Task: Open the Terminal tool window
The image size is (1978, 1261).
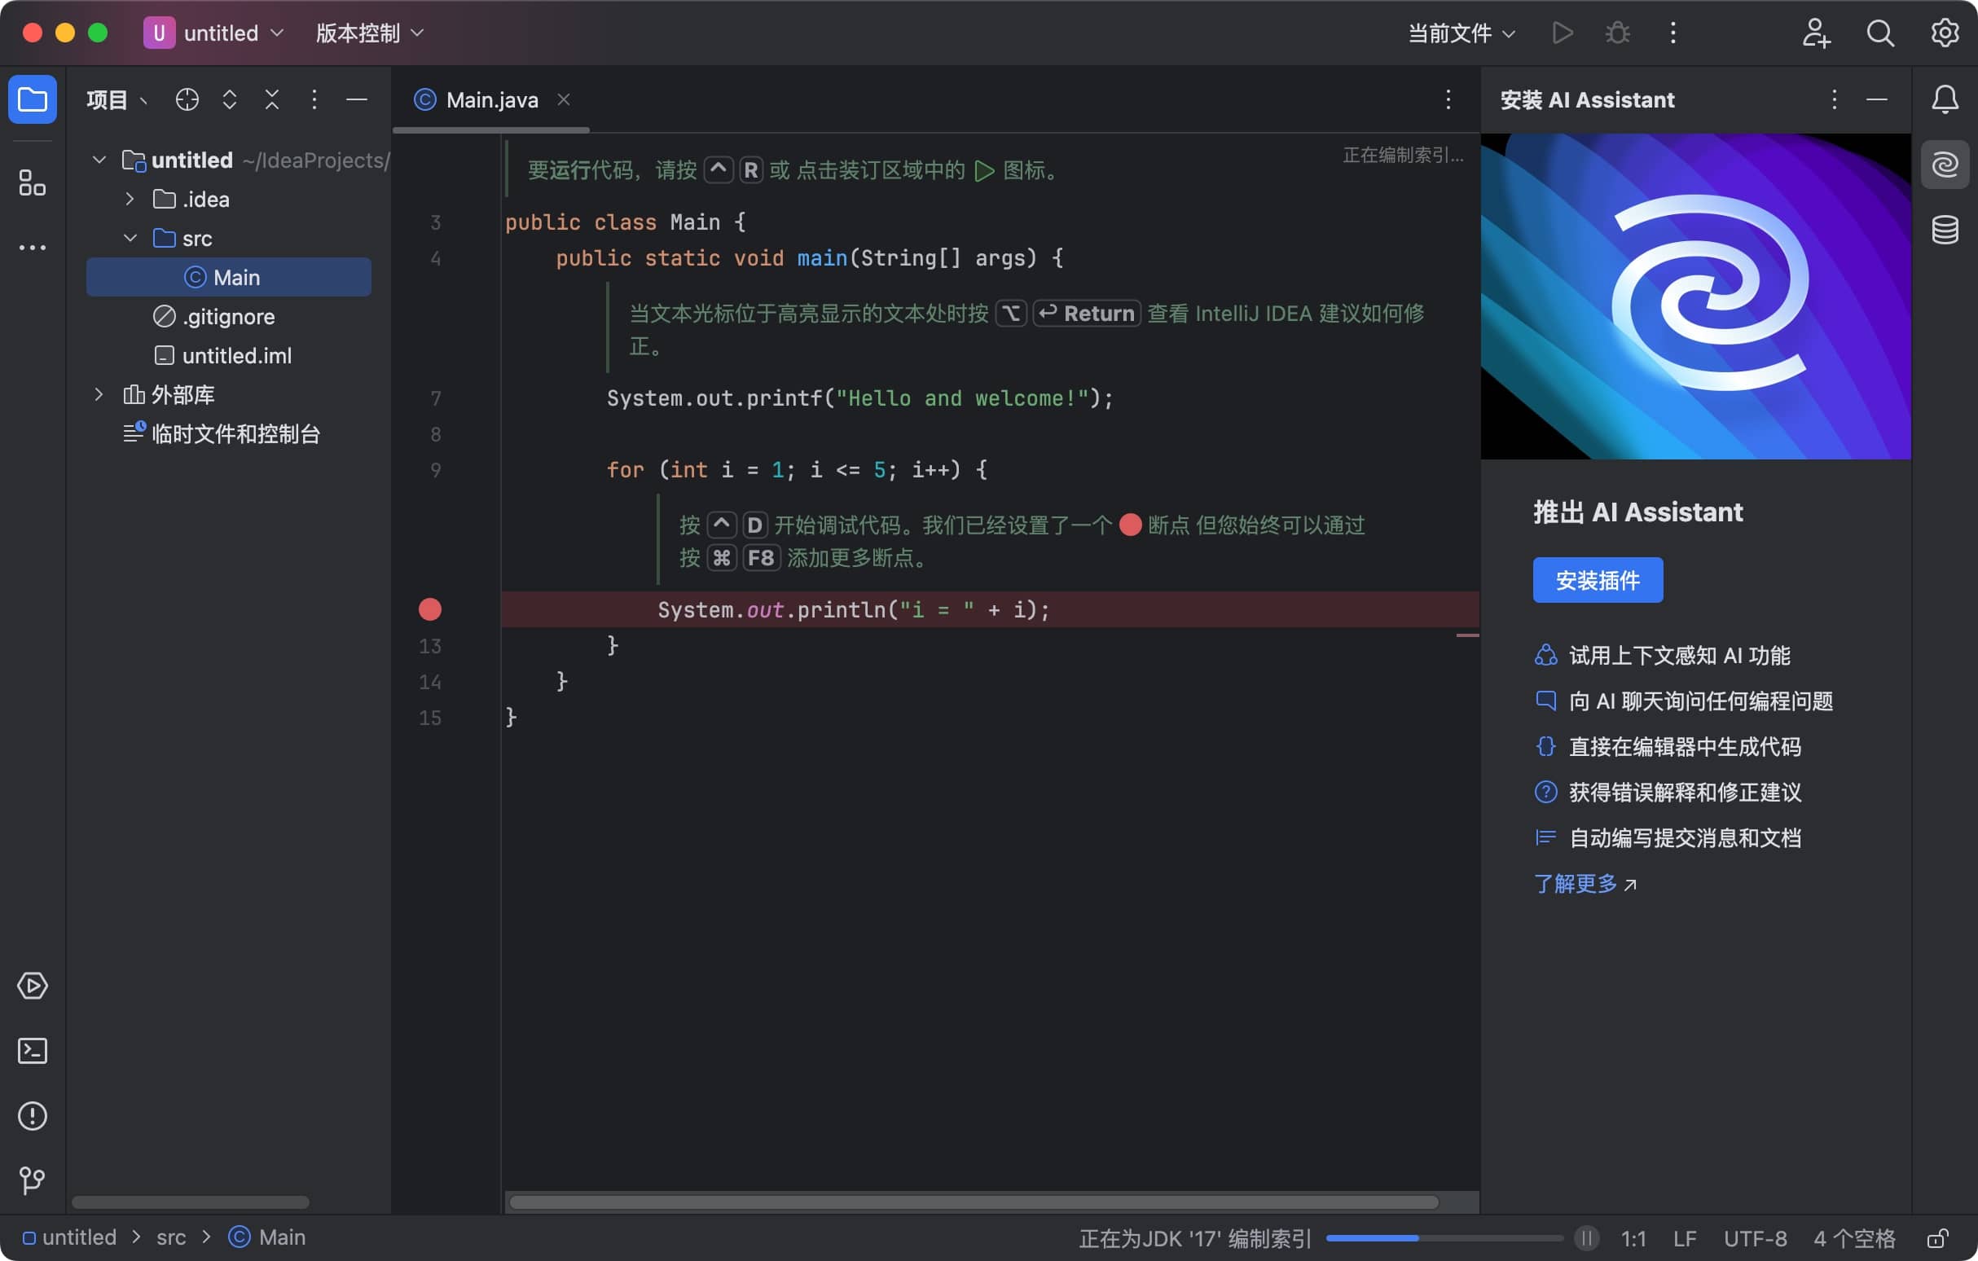Action: (32, 1050)
